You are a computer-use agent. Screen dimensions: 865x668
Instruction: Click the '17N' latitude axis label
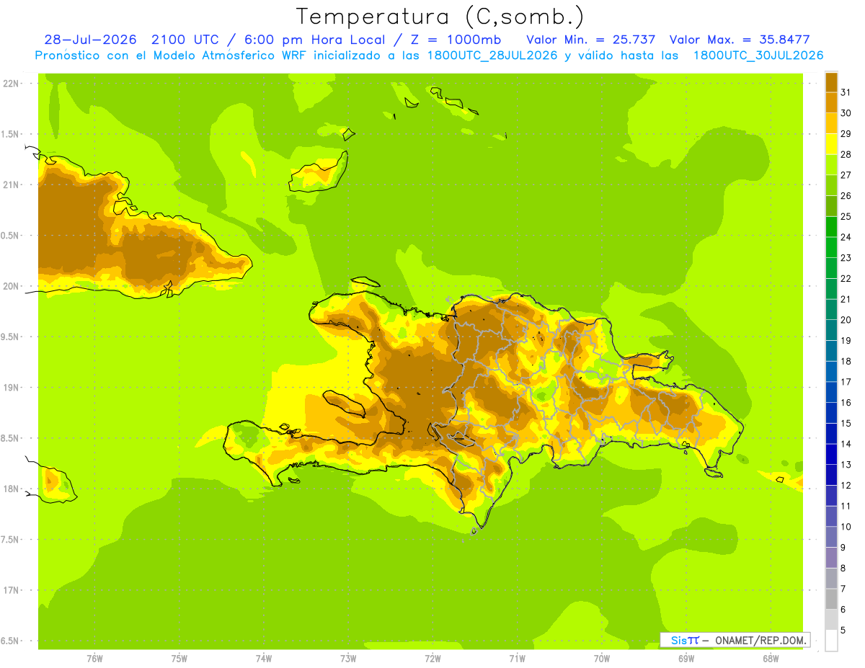(x=11, y=590)
